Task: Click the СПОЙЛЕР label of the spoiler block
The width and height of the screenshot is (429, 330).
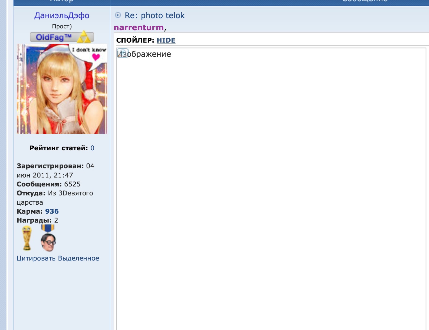Action: tap(135, 40)
